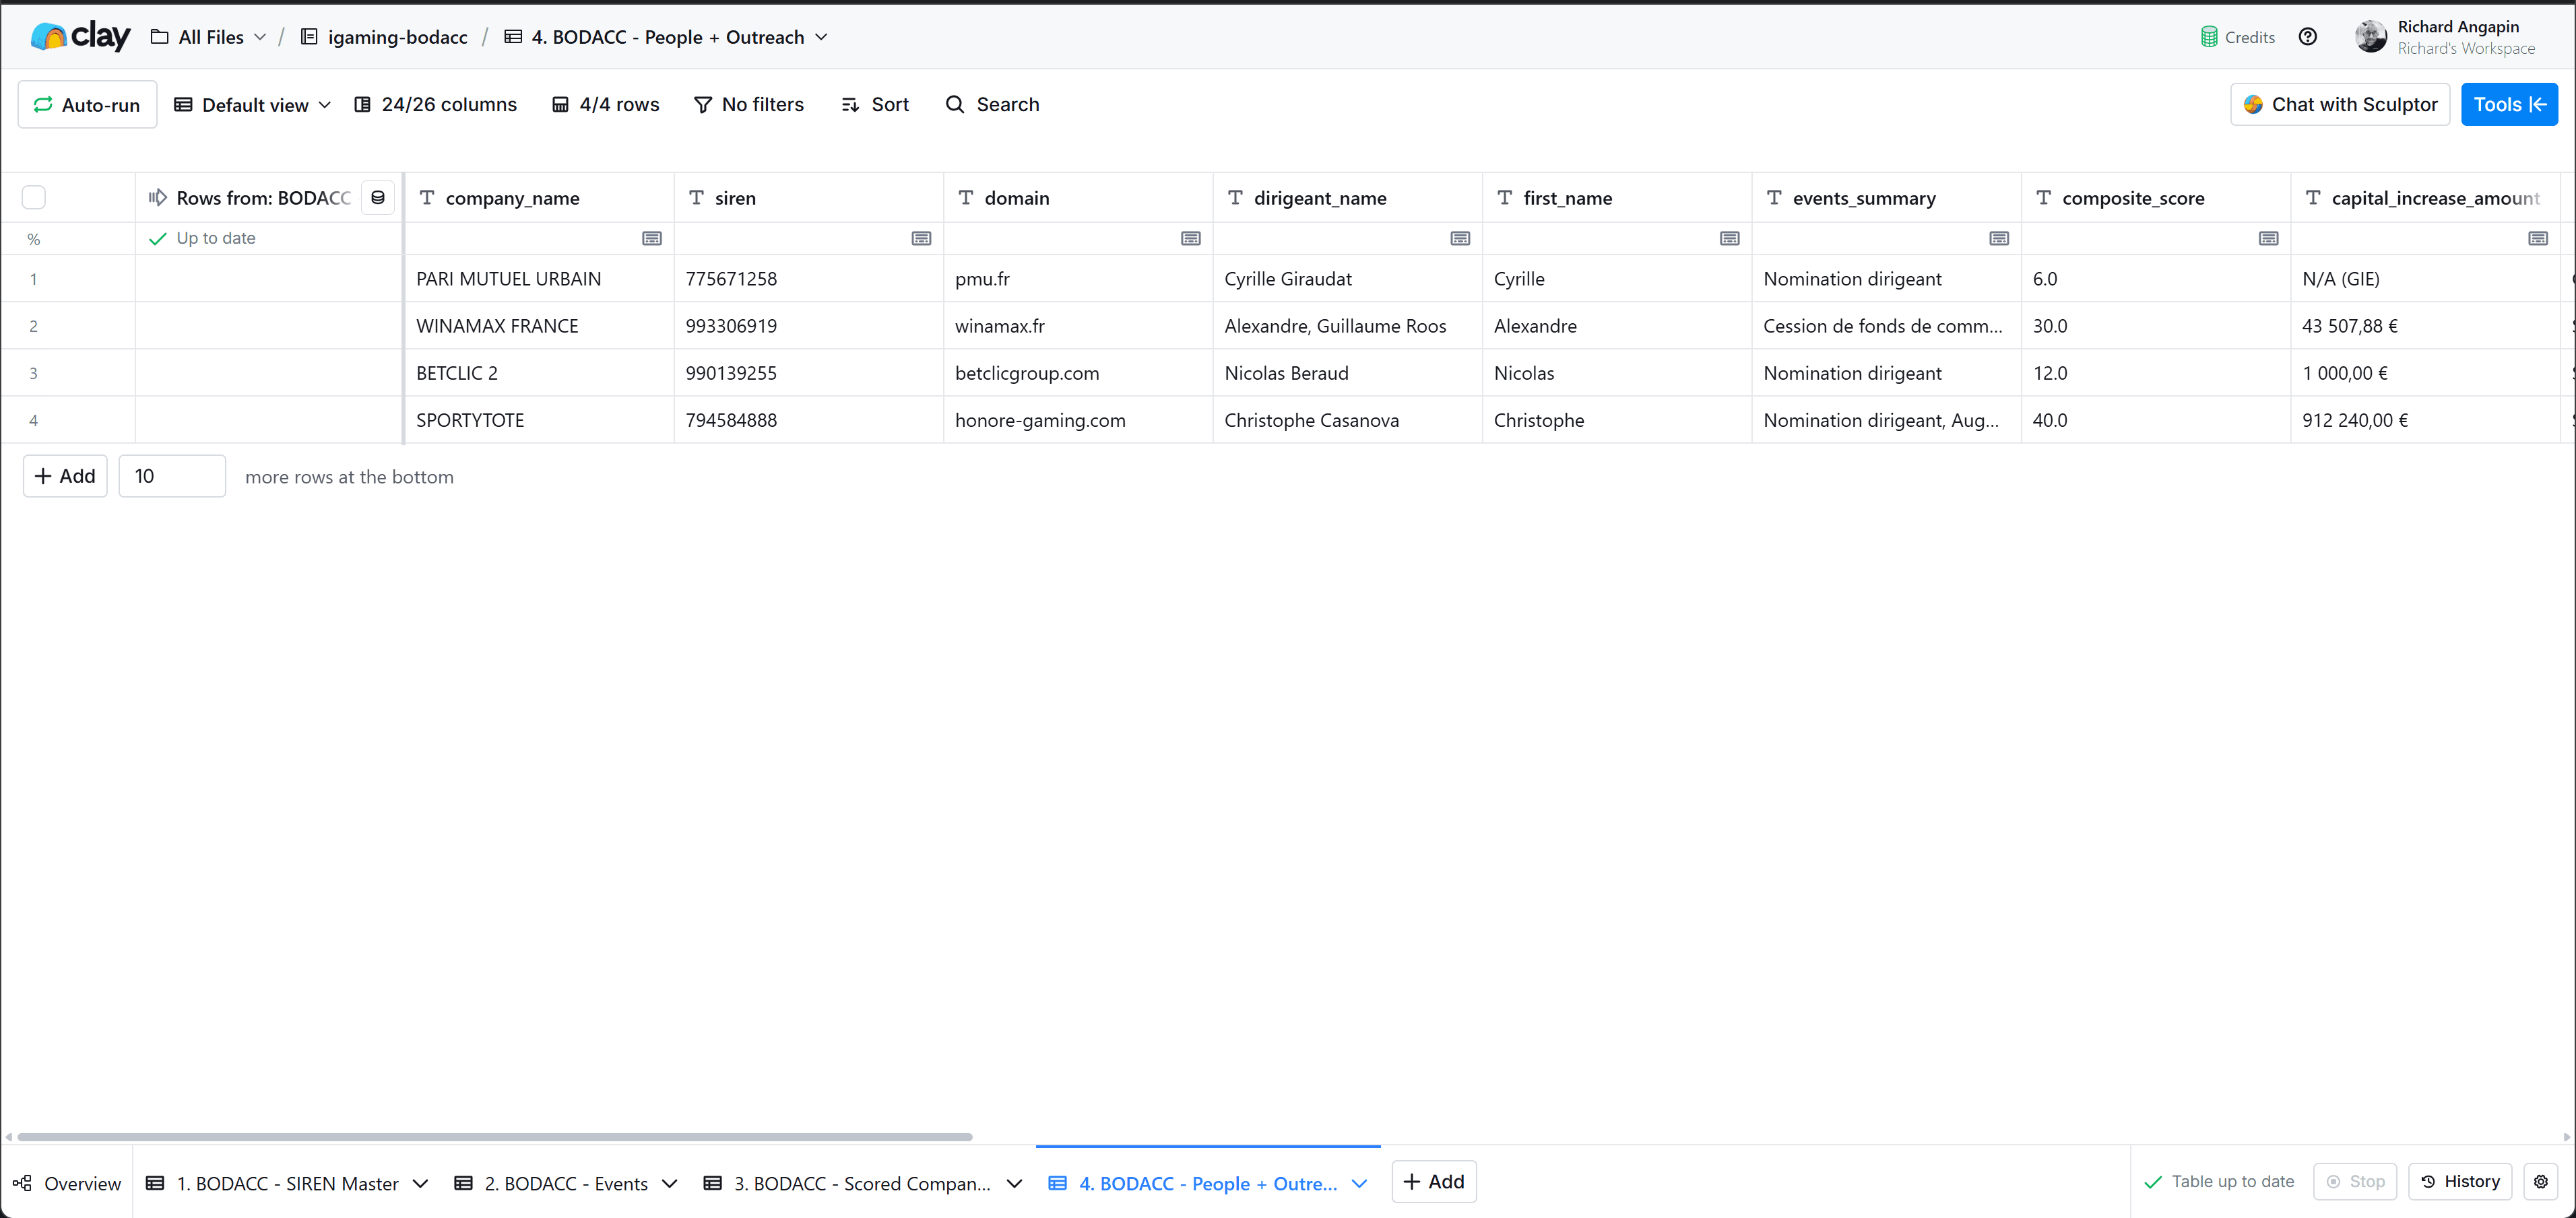Screen dimensions: 2576x1218
Task: Open Richard Angapin profile avatar
Action: [2370, 37]
